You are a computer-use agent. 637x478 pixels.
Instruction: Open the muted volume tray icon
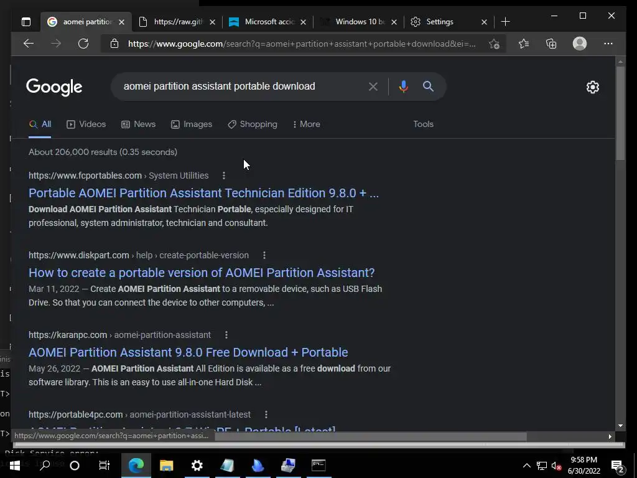(557, 466)
